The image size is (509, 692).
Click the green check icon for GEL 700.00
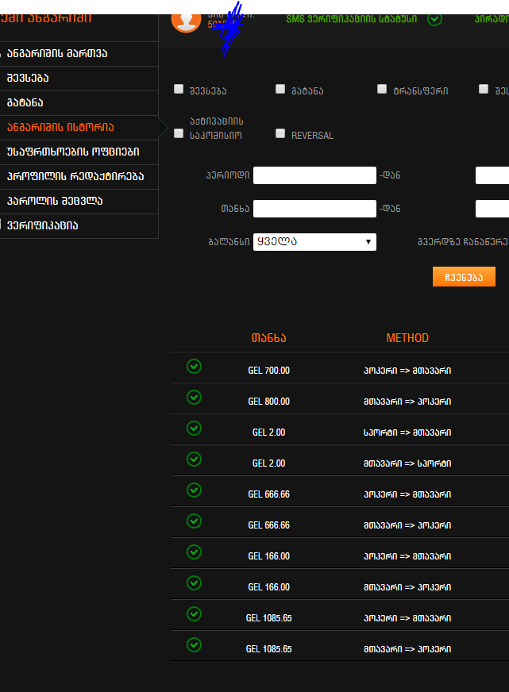pos(194,367)
